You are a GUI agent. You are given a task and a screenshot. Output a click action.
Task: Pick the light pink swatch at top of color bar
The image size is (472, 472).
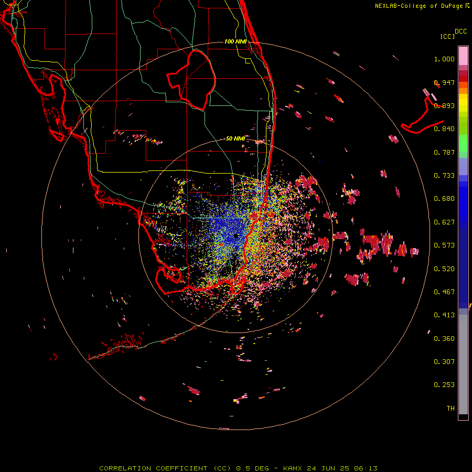click(x=463, y=56)
